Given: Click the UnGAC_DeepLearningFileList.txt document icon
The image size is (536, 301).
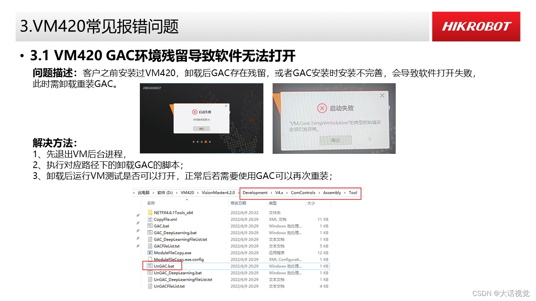Looking at the screenshot, I should pyautogui.click(x=150, y=280).
